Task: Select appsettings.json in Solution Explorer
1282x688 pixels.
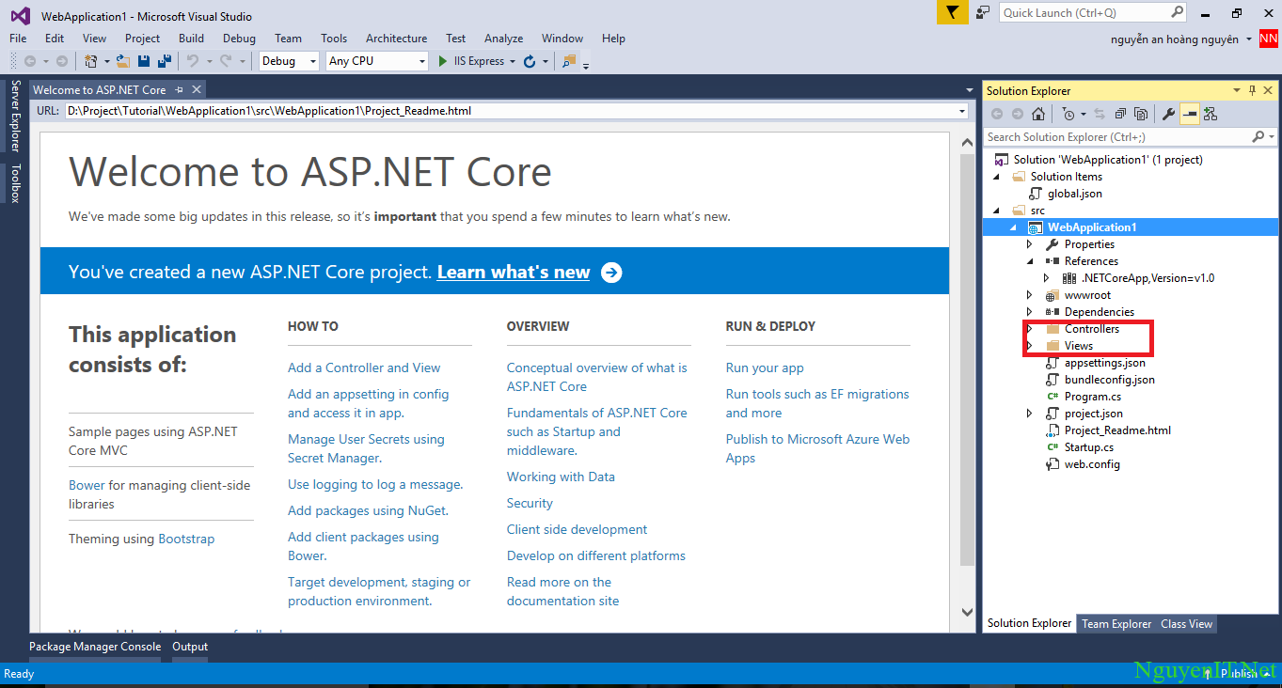Action: 1105,363
